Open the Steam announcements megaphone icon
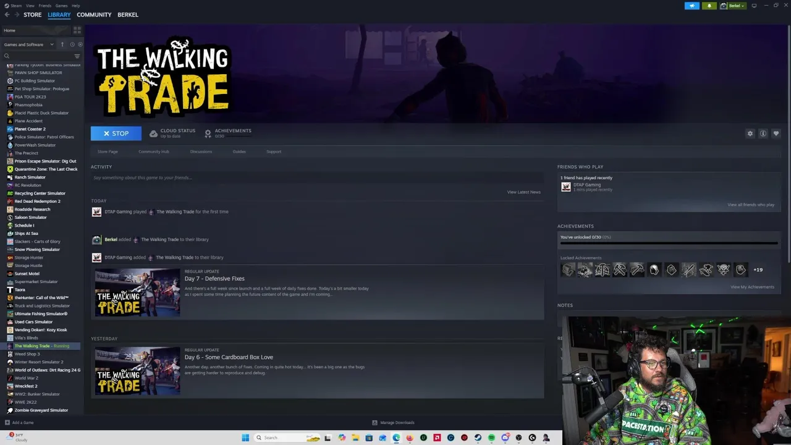Image resolution: width=791 pixels, height=445 pixels. [x=692, y=6]
